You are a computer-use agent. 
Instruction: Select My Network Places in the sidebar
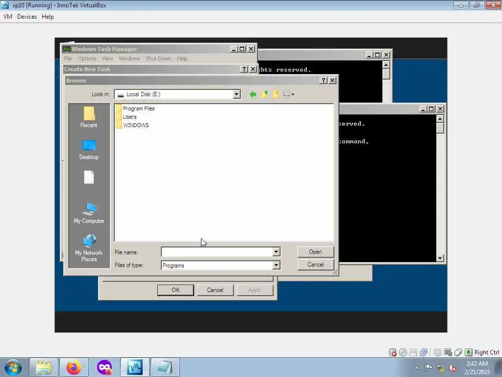click(x=89, y=248)
